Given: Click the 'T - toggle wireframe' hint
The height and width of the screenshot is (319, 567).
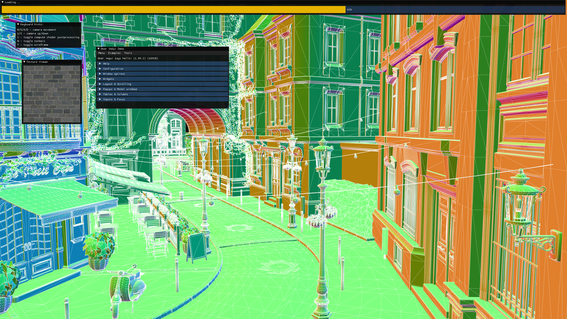Looking at the screenshot, I should pyautogui.click(x=33, y=45).
